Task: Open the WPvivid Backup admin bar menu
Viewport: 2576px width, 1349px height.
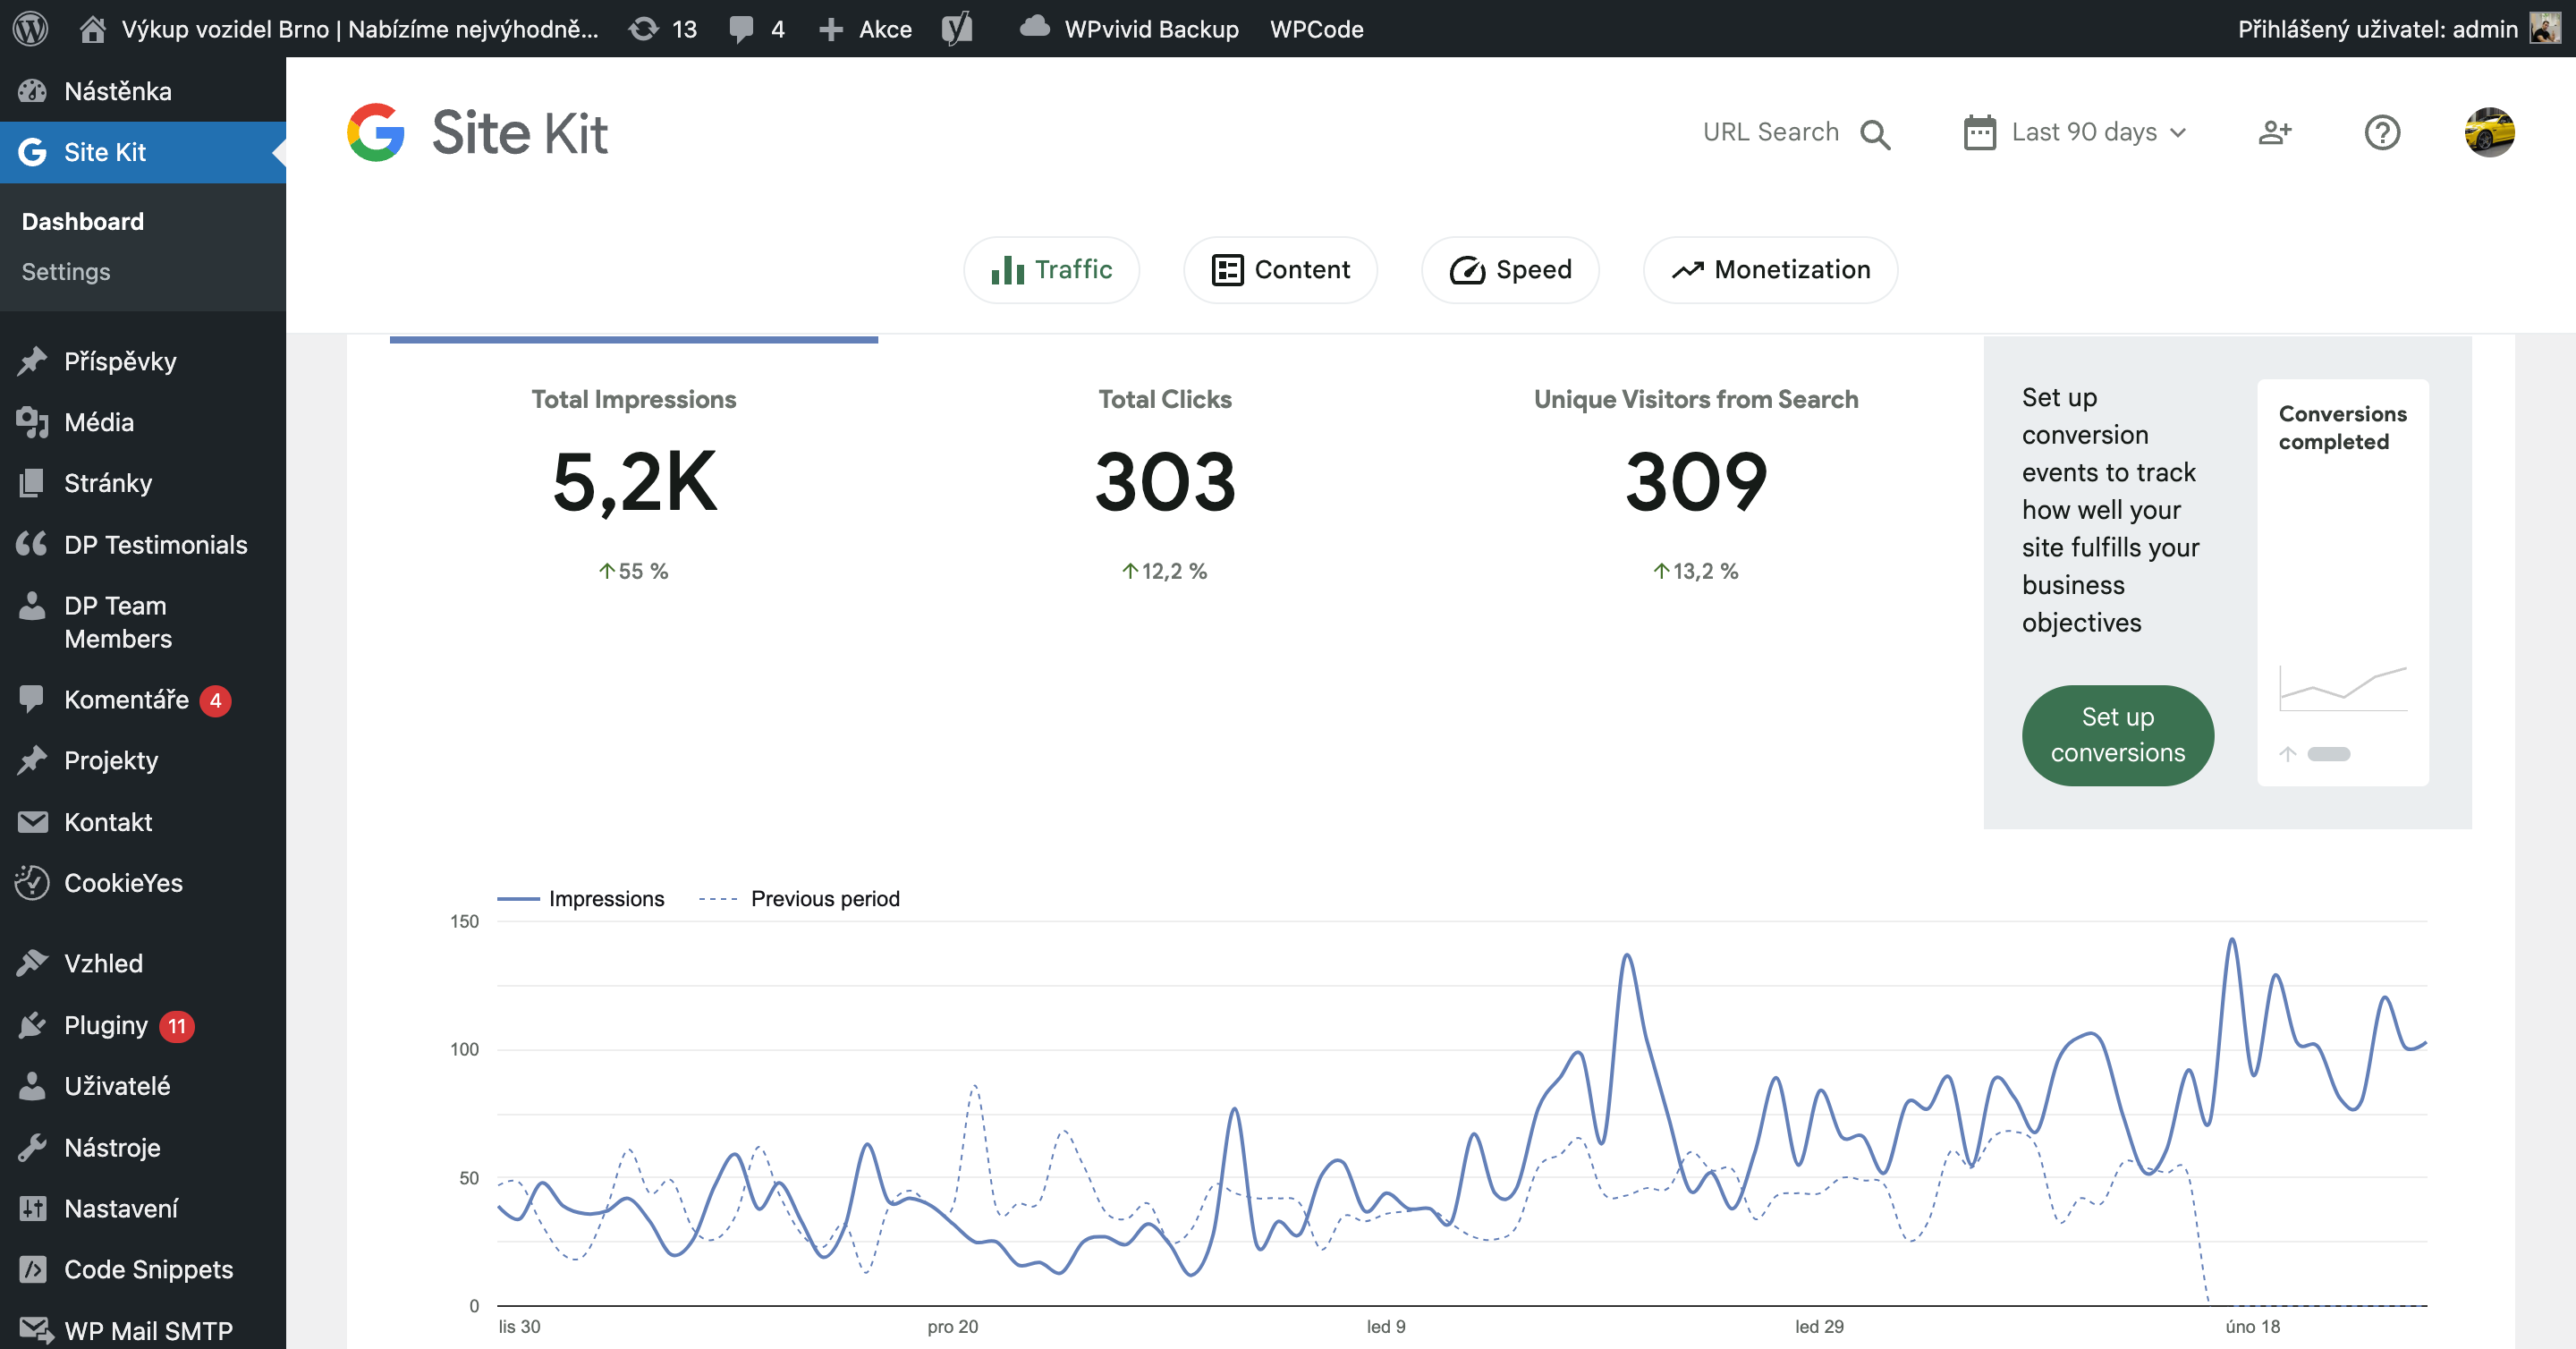Action: 1130,28
